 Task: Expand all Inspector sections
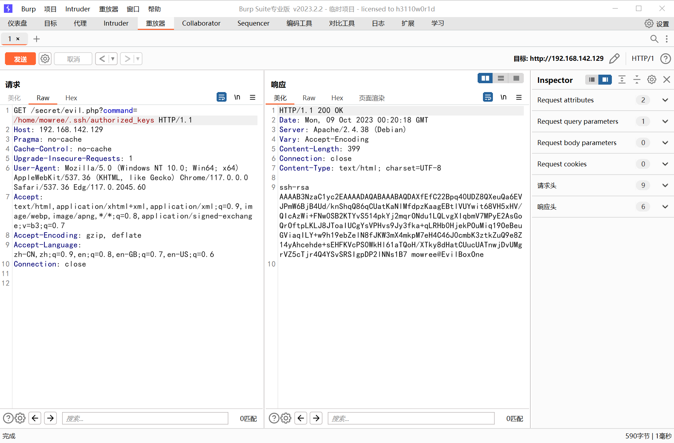(622, 80)
